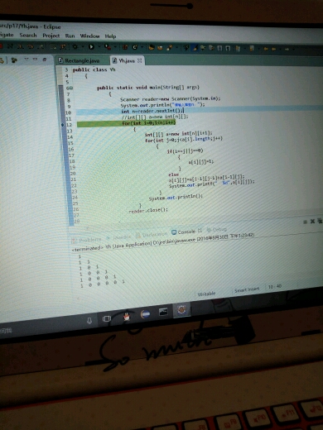
Task: Maximize the Package Explorer panel
Action: [x=45, y=60]
